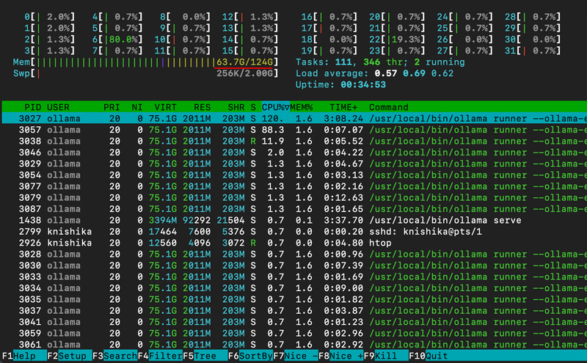The image size is (587, 363).
Task: Sort by NI column header
Action: coord(137,107)
